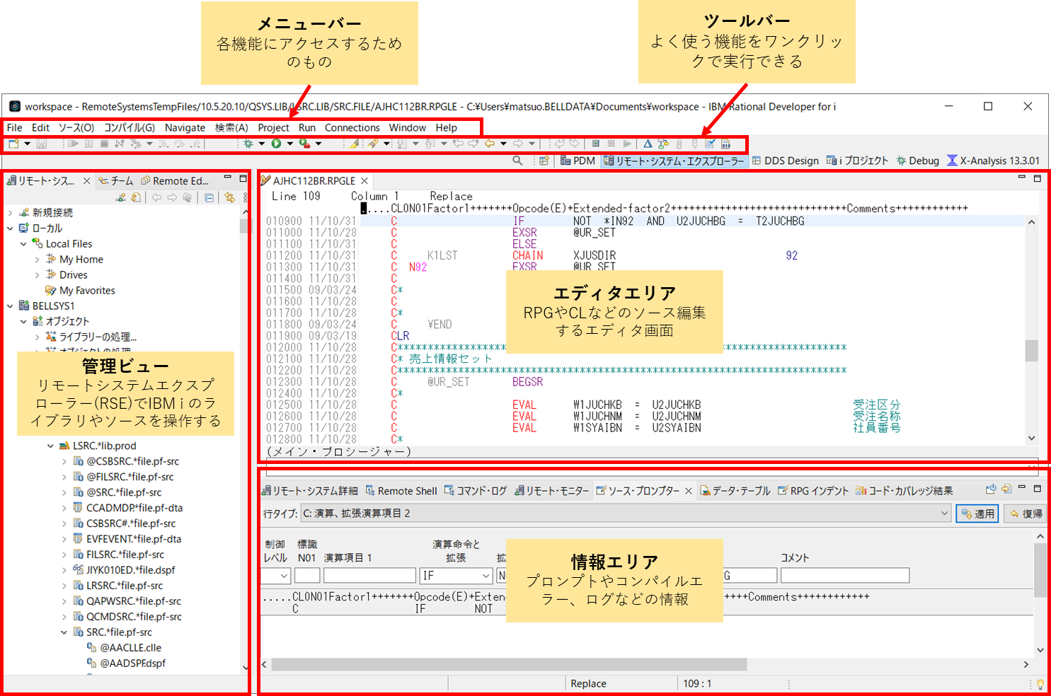Image resolution: width=1051 pixels, height=696 pixels.
Task: Open the 行タイプ line type combo box
Action: point(626,514)
